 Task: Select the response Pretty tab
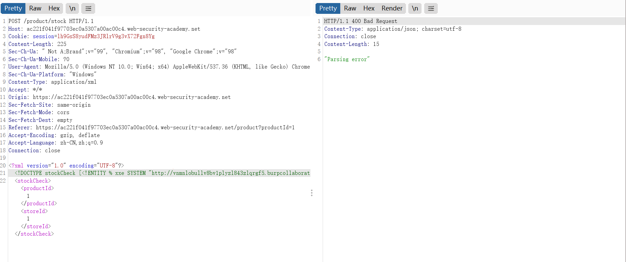[328, 8]
